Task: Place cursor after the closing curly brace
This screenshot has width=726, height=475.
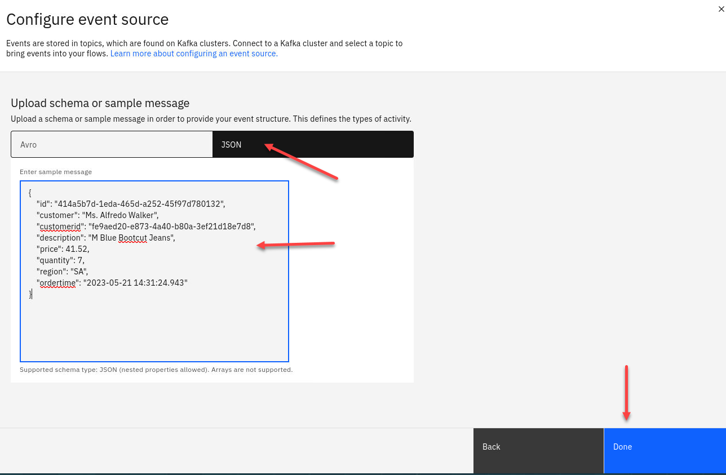Action: pyautogui.click(x=33, y=294)
